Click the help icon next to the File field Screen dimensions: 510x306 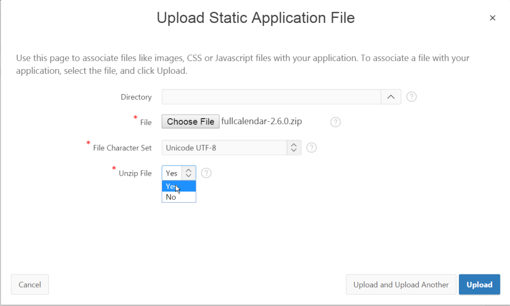[x=335, y=122]
